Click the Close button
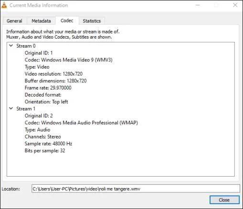 (x=224, y=200)
